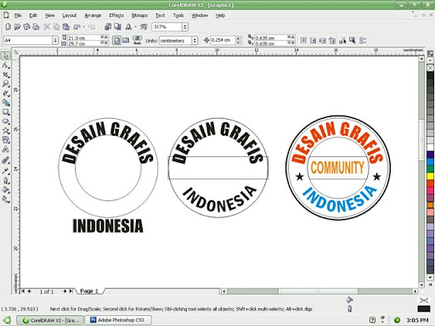Open the Effects menu
Image resolution: width=435 pixels, height=326 pixels.
pos(116,15)
